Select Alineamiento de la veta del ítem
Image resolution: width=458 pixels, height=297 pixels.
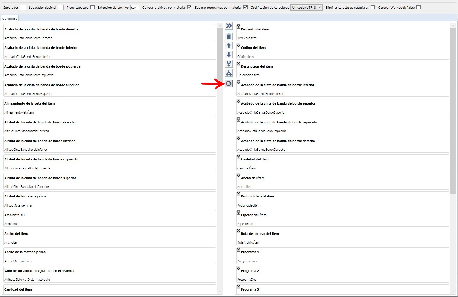(110, 107)
